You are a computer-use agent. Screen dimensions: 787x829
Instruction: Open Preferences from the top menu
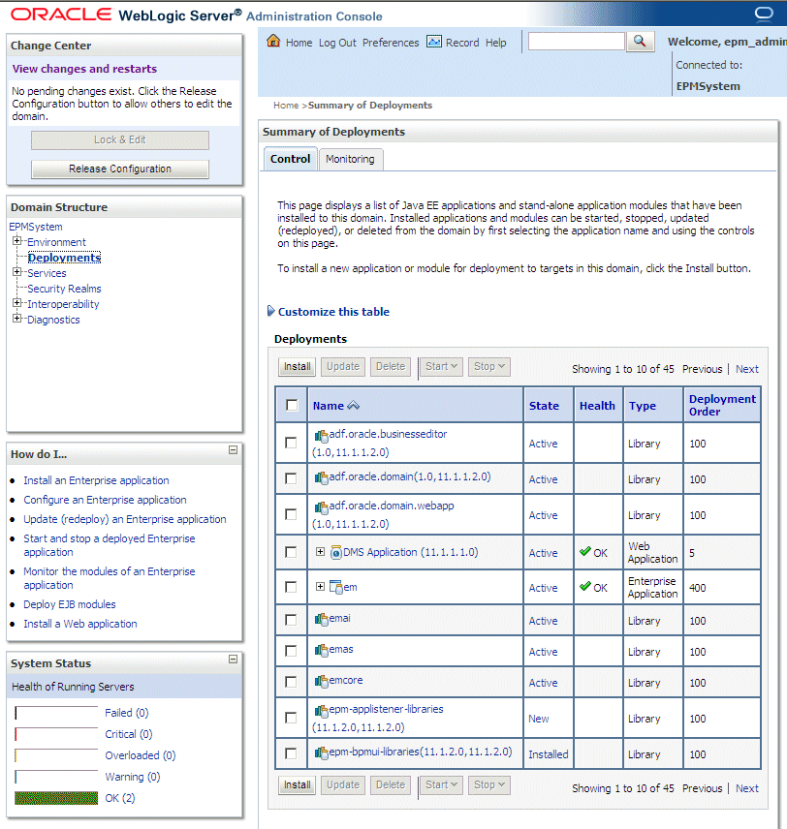coord(391,43)
